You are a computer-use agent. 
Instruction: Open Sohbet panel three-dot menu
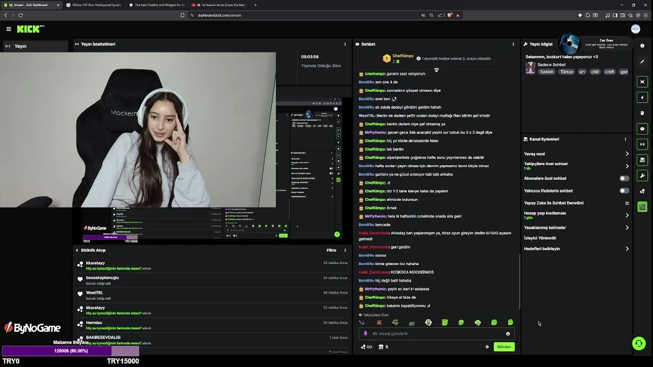click(513, 44)
